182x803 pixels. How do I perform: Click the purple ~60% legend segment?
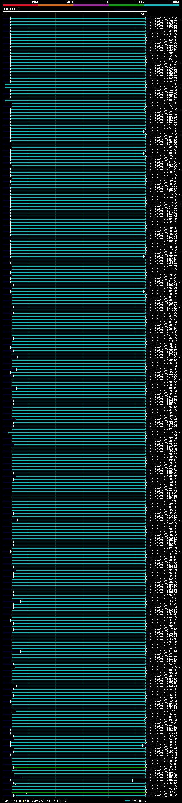(x=91, y=5)
